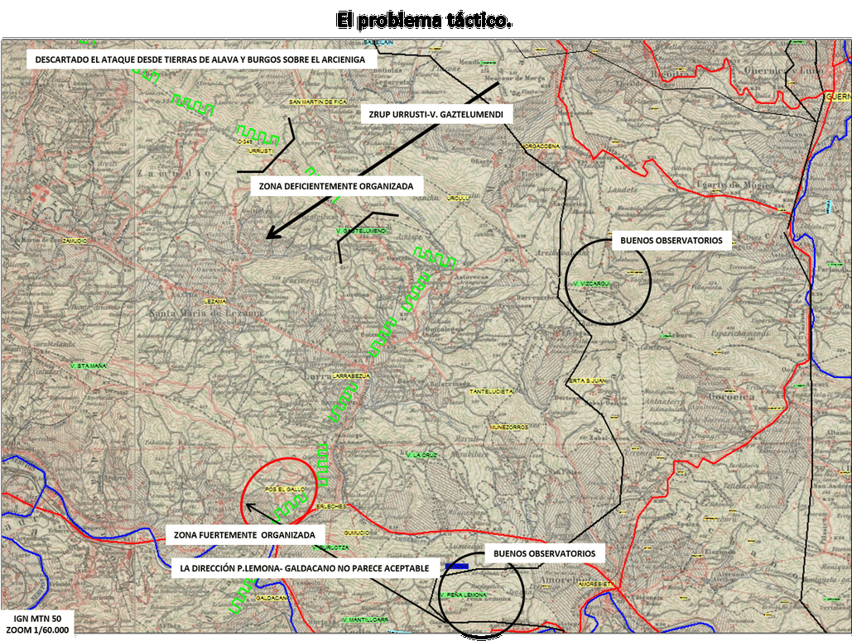This screenshot has height=641, width=852.
Task: Click the yellow "URRUSTI" place label
Action: coord(260,151)
